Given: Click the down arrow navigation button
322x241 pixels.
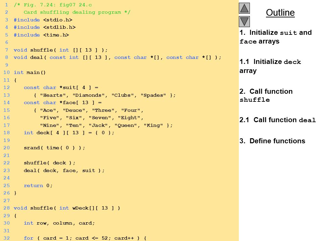Looking at the screenshot, I should point(244,21).
